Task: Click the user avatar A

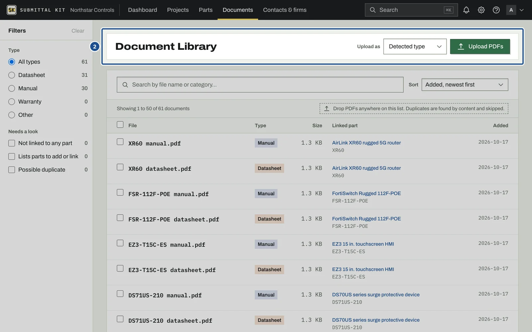Action: [511, 10]
